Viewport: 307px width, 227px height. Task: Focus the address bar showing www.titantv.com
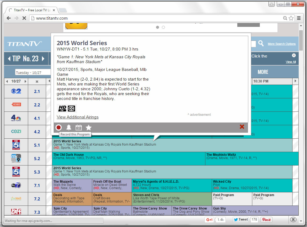coord(157,18)
